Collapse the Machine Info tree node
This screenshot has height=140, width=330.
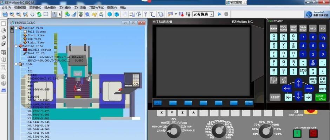[16, 46]
